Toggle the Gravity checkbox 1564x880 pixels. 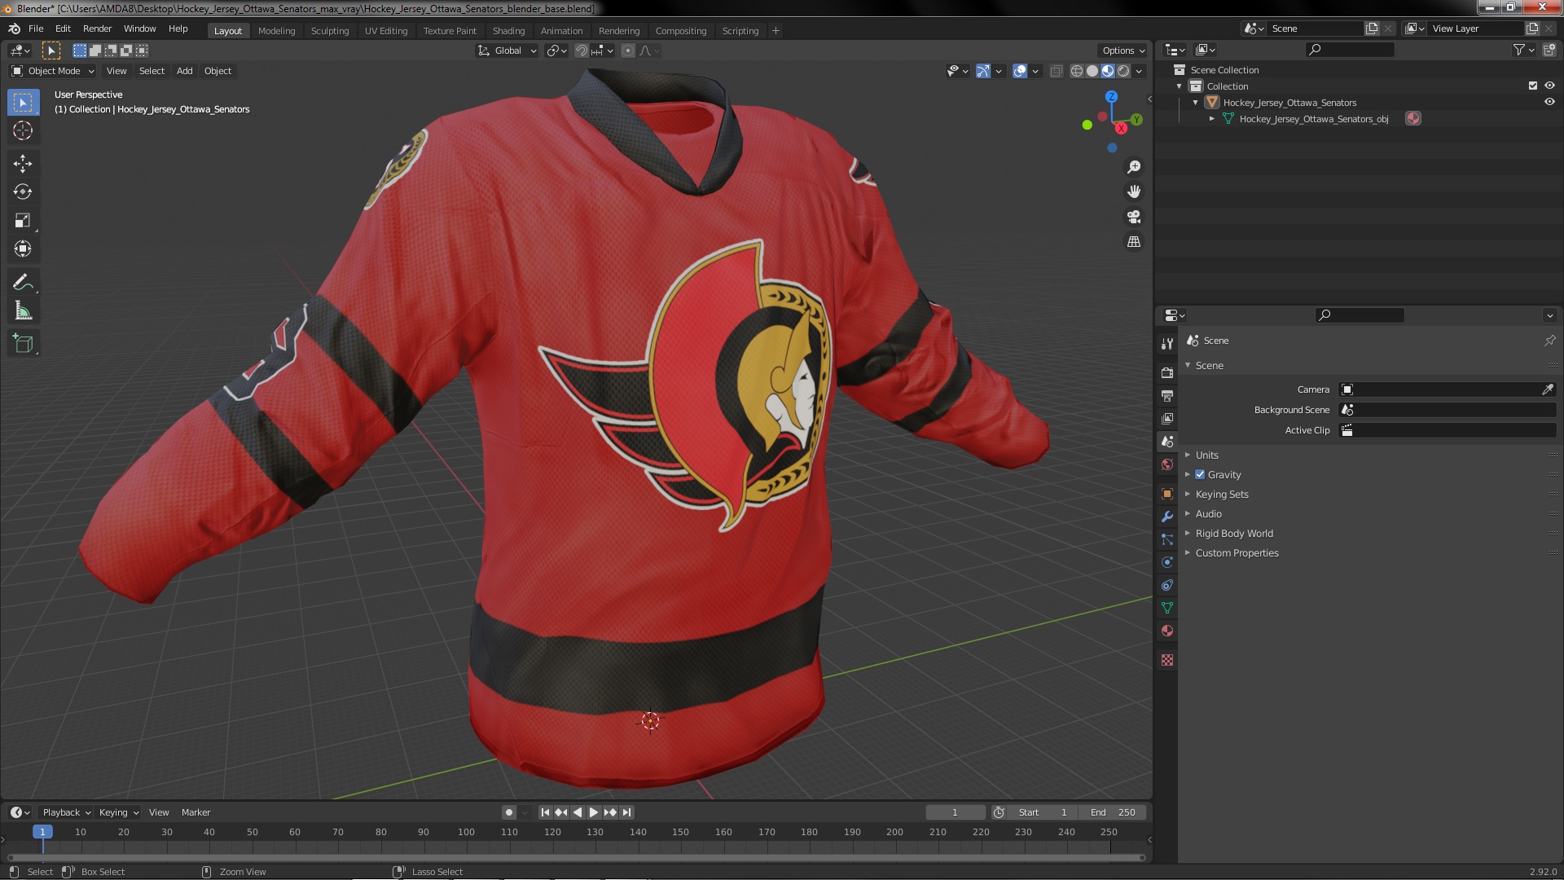[x=1200, y=475]
